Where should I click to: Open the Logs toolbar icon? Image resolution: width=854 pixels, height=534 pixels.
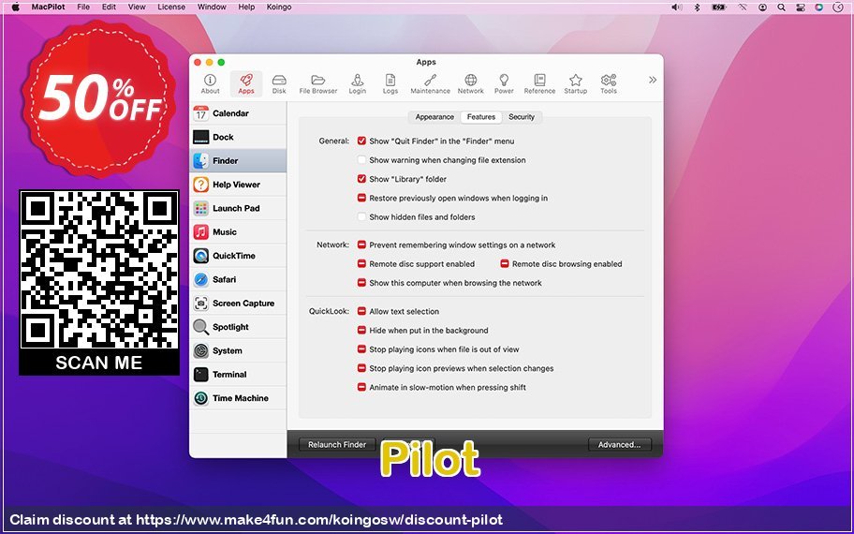point(390,84)
